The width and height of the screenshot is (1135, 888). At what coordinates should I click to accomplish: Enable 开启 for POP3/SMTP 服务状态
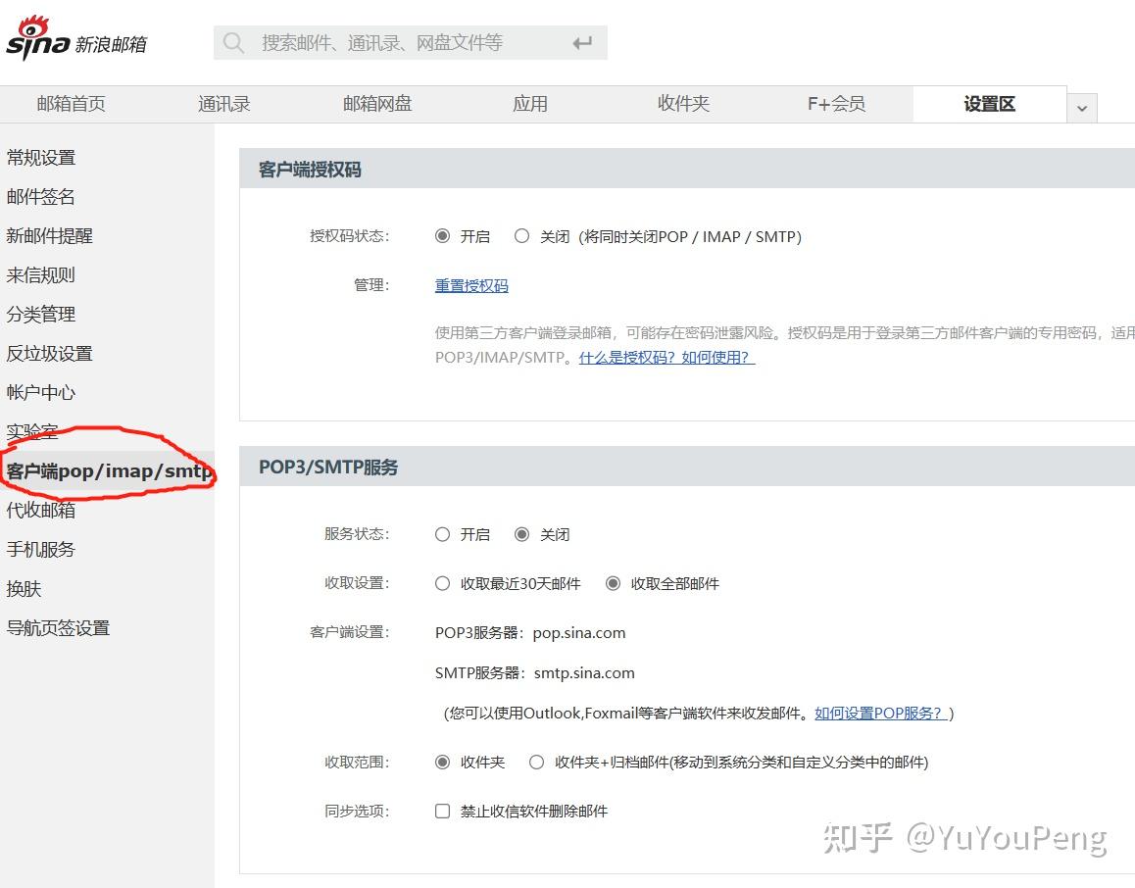[x=442, y=534]
